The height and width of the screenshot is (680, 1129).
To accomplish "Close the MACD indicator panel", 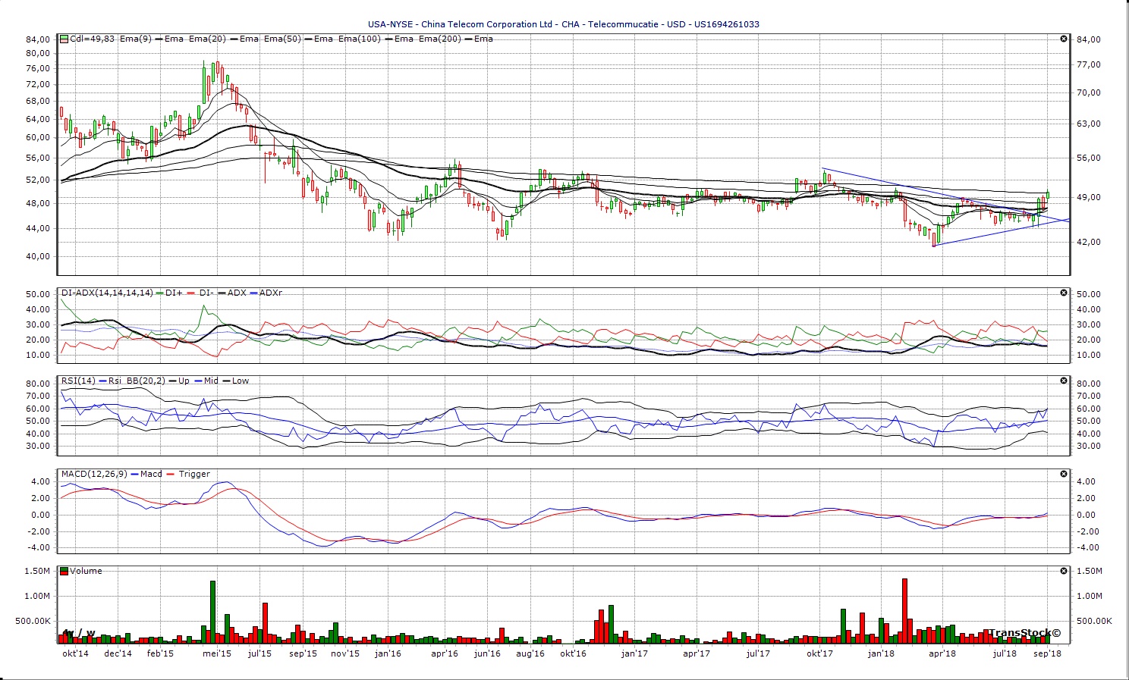I will (1064, 474).
